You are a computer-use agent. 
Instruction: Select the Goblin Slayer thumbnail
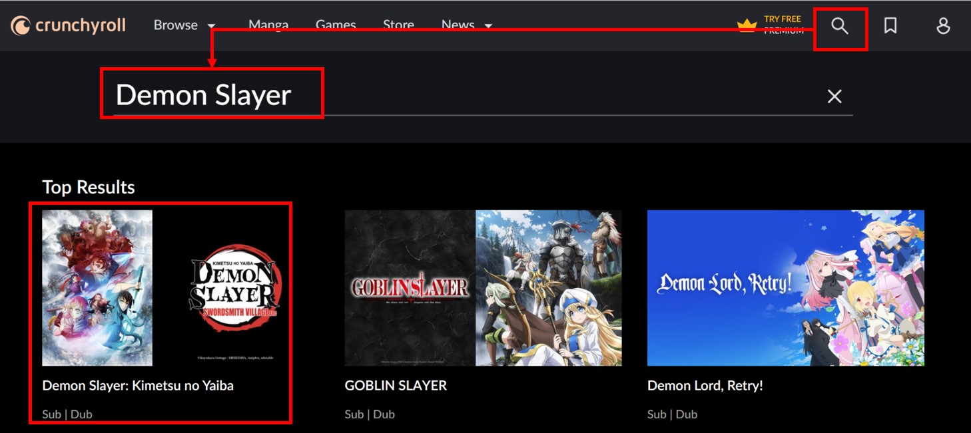[x=483, y=288]
